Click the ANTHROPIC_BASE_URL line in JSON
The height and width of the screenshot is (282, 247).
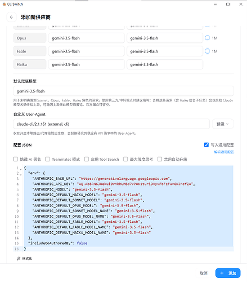102,179
